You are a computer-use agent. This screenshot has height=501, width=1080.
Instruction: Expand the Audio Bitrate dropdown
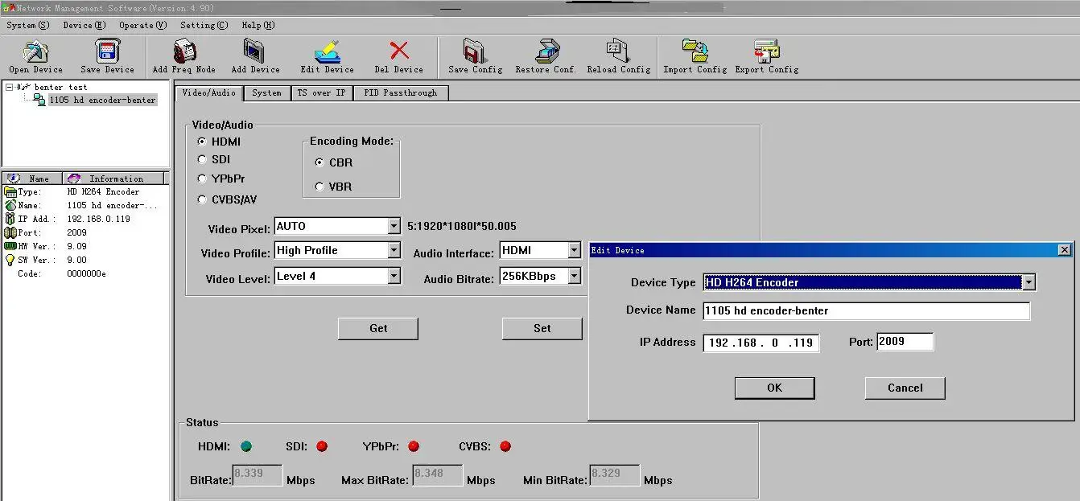[575, 276]
